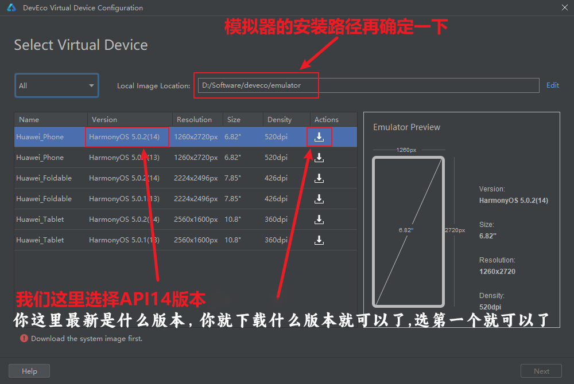This screenshot has width=574, height=384.
Task: Select Huawei_Tablet row with 5.0.1(13) version
Action: tap(185, 240)
